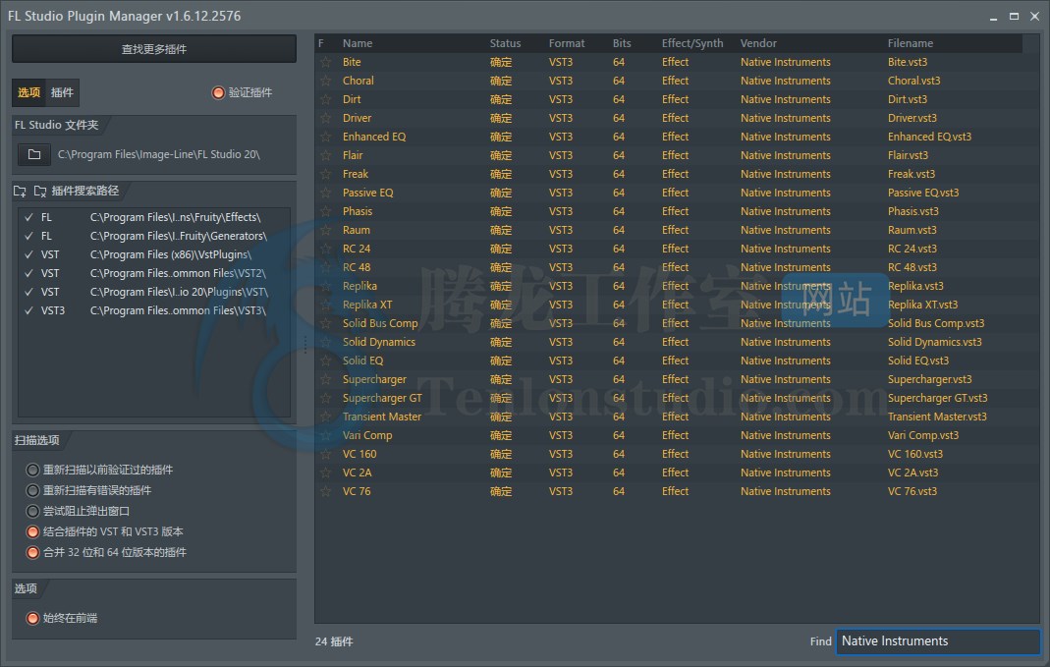Switch to the 插件 tab
The height and width of the screenshot is (667, 1050).
[x=62, y=92]
